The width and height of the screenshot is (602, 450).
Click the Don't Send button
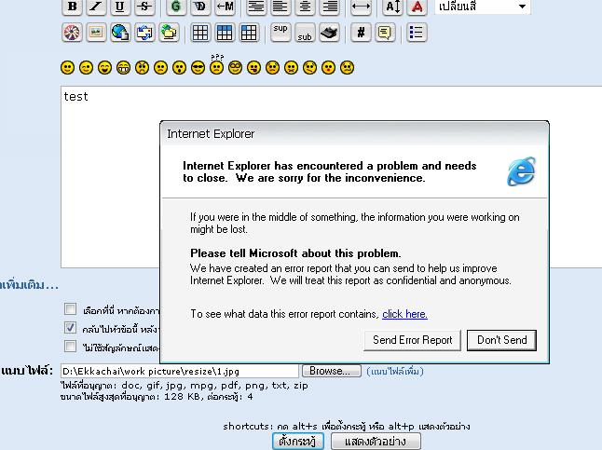point(501,340)
